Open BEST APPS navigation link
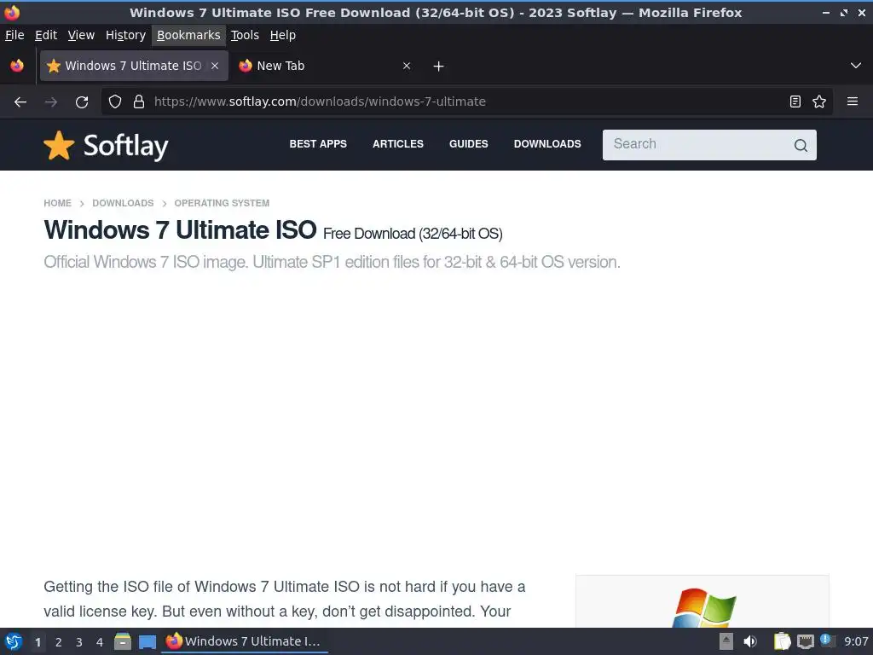 (x=318, y=143)
